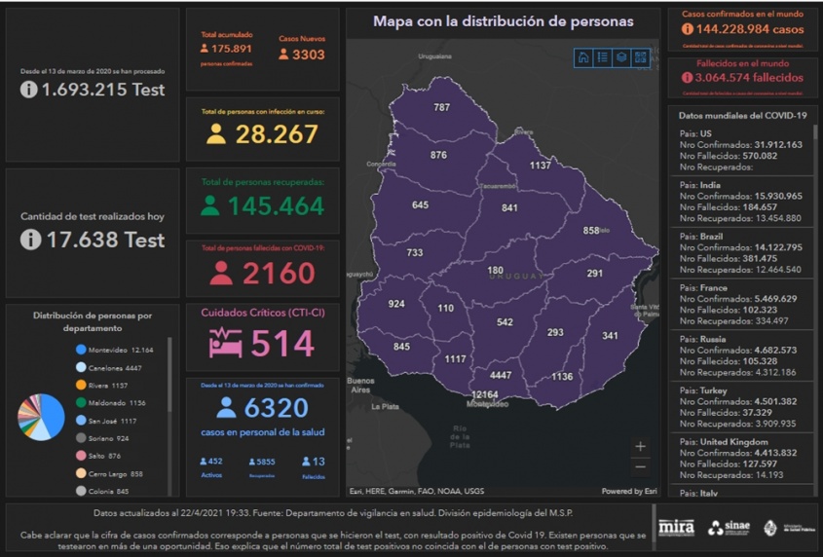Click the info icon beside 17.638 Test

[x=32, y=239]
